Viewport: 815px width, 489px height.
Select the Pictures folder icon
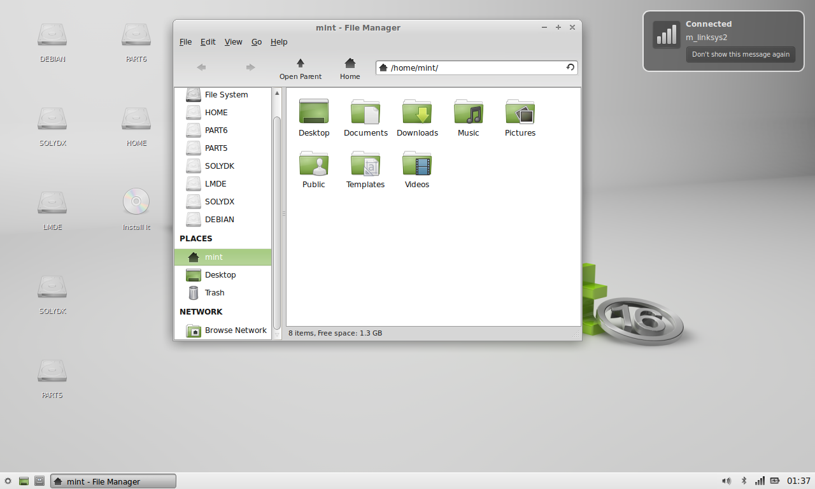(x=520, y=113)
